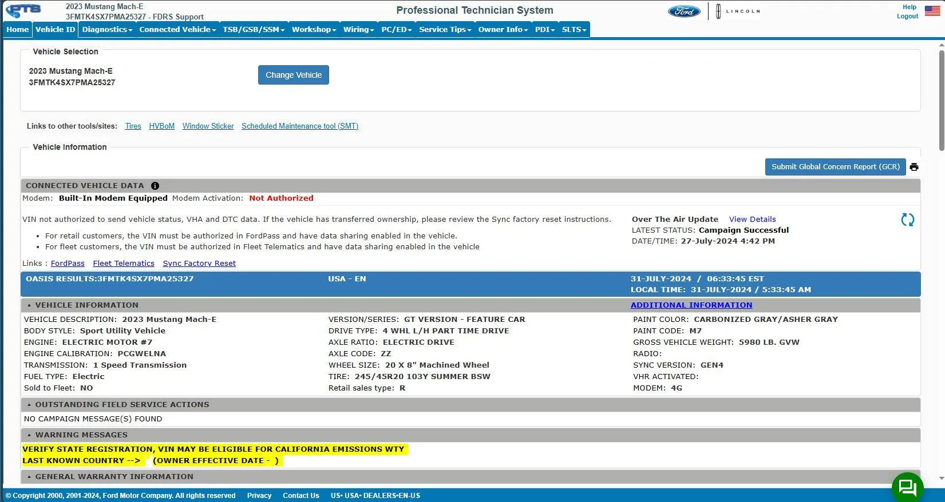
Task: Open Scheduled Maintenance tool (SMT) link
Action: click(x=300, y=126)
